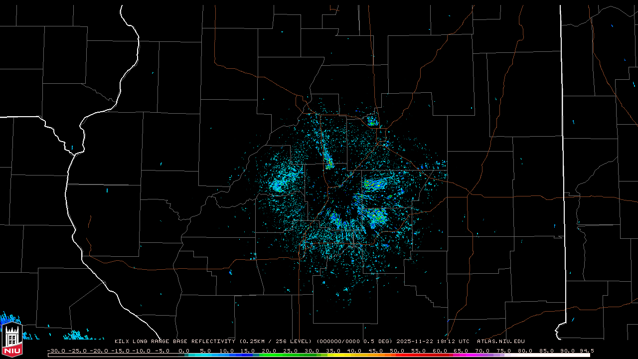
Task: Click the 20.0 label on the reflectivity scale
Action: coord(269,351)
